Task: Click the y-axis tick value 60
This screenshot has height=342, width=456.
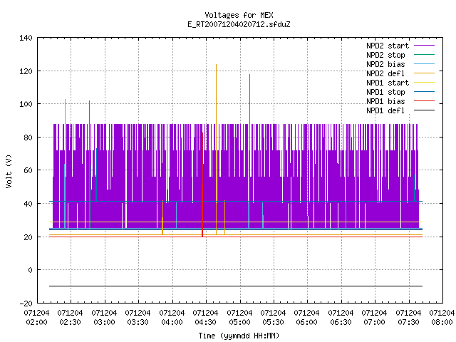Action: 28,170
